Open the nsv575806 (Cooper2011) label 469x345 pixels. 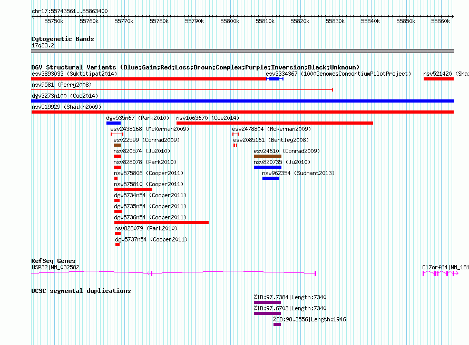(149, 173)
